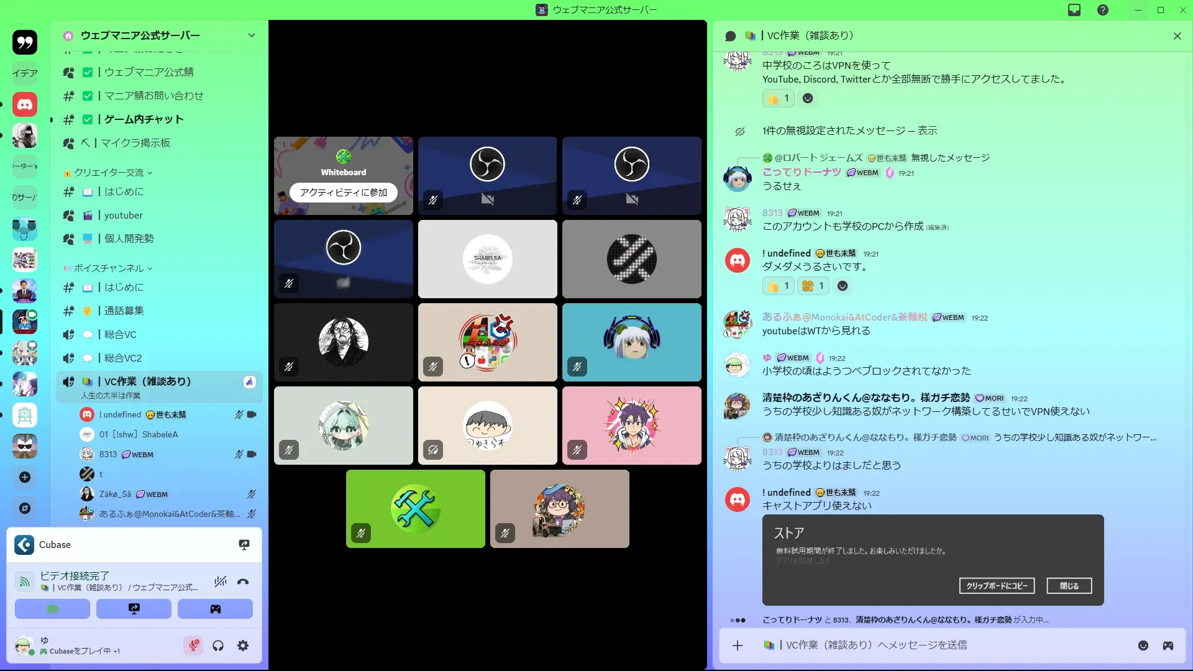Unmute the microphone
This screenshot has height=671, width=1193.
[193, 646]
